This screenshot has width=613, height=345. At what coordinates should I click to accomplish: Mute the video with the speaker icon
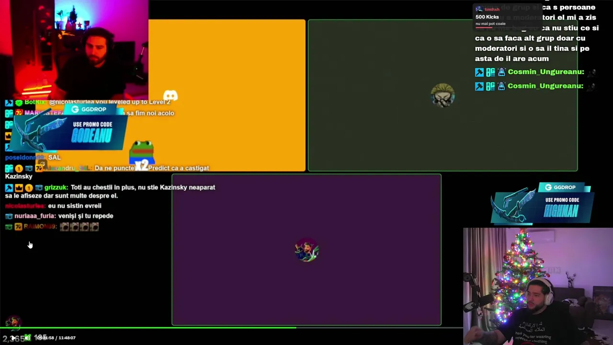point(27,338)
